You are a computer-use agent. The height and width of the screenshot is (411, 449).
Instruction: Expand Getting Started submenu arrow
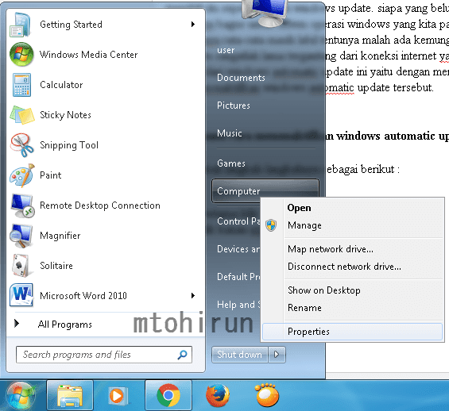click(193, 25)
